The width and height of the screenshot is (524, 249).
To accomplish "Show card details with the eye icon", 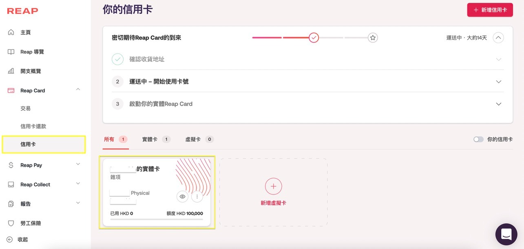I will click(182, 197).
